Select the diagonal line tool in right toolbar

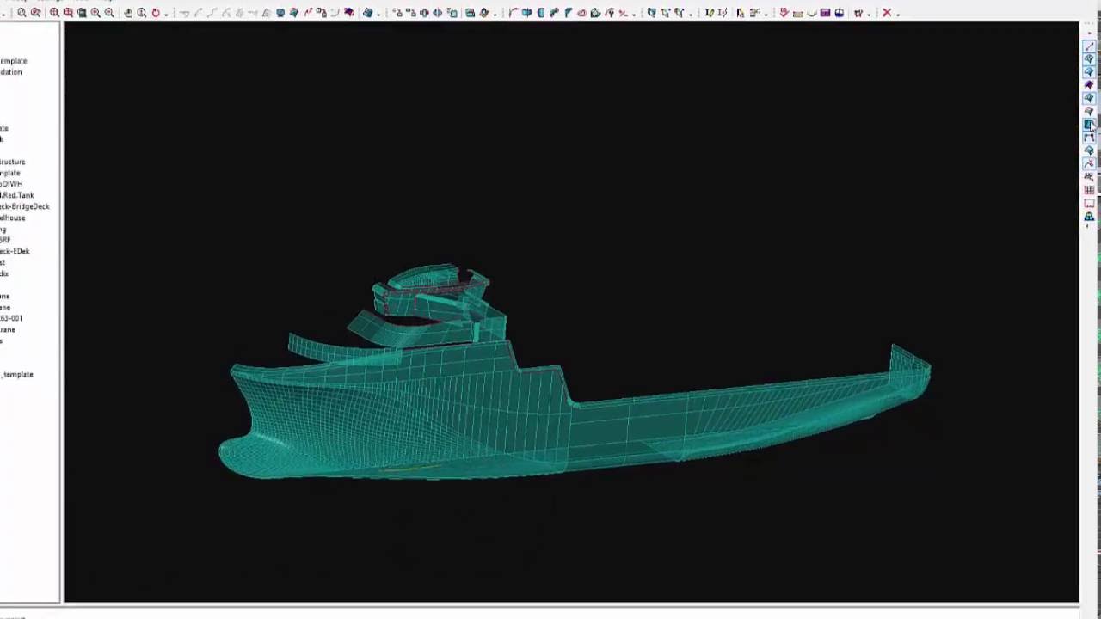[1089, 46]
